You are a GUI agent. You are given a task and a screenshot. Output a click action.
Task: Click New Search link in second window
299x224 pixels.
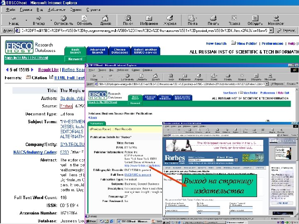[x=230, y=93]
